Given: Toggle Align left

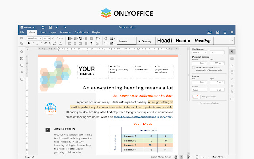Looking at the screenshot, I should pos(69,43).
